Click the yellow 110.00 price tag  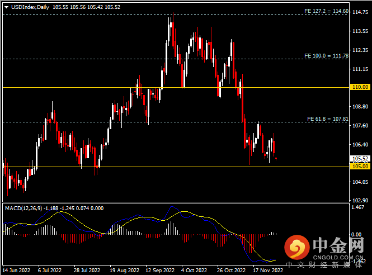point(360,87)
